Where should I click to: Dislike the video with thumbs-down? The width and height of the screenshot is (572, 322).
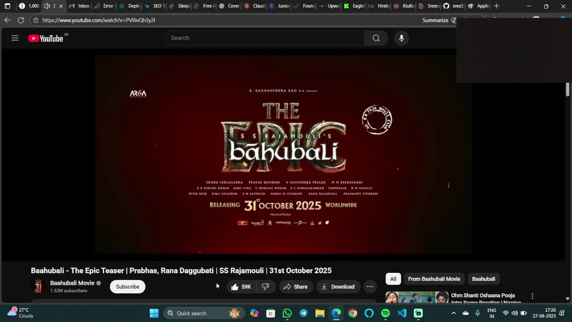(265, 287)
